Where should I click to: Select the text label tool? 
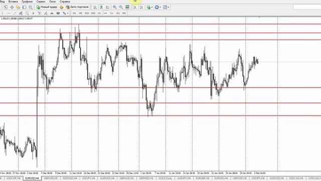tap(39, 13)
